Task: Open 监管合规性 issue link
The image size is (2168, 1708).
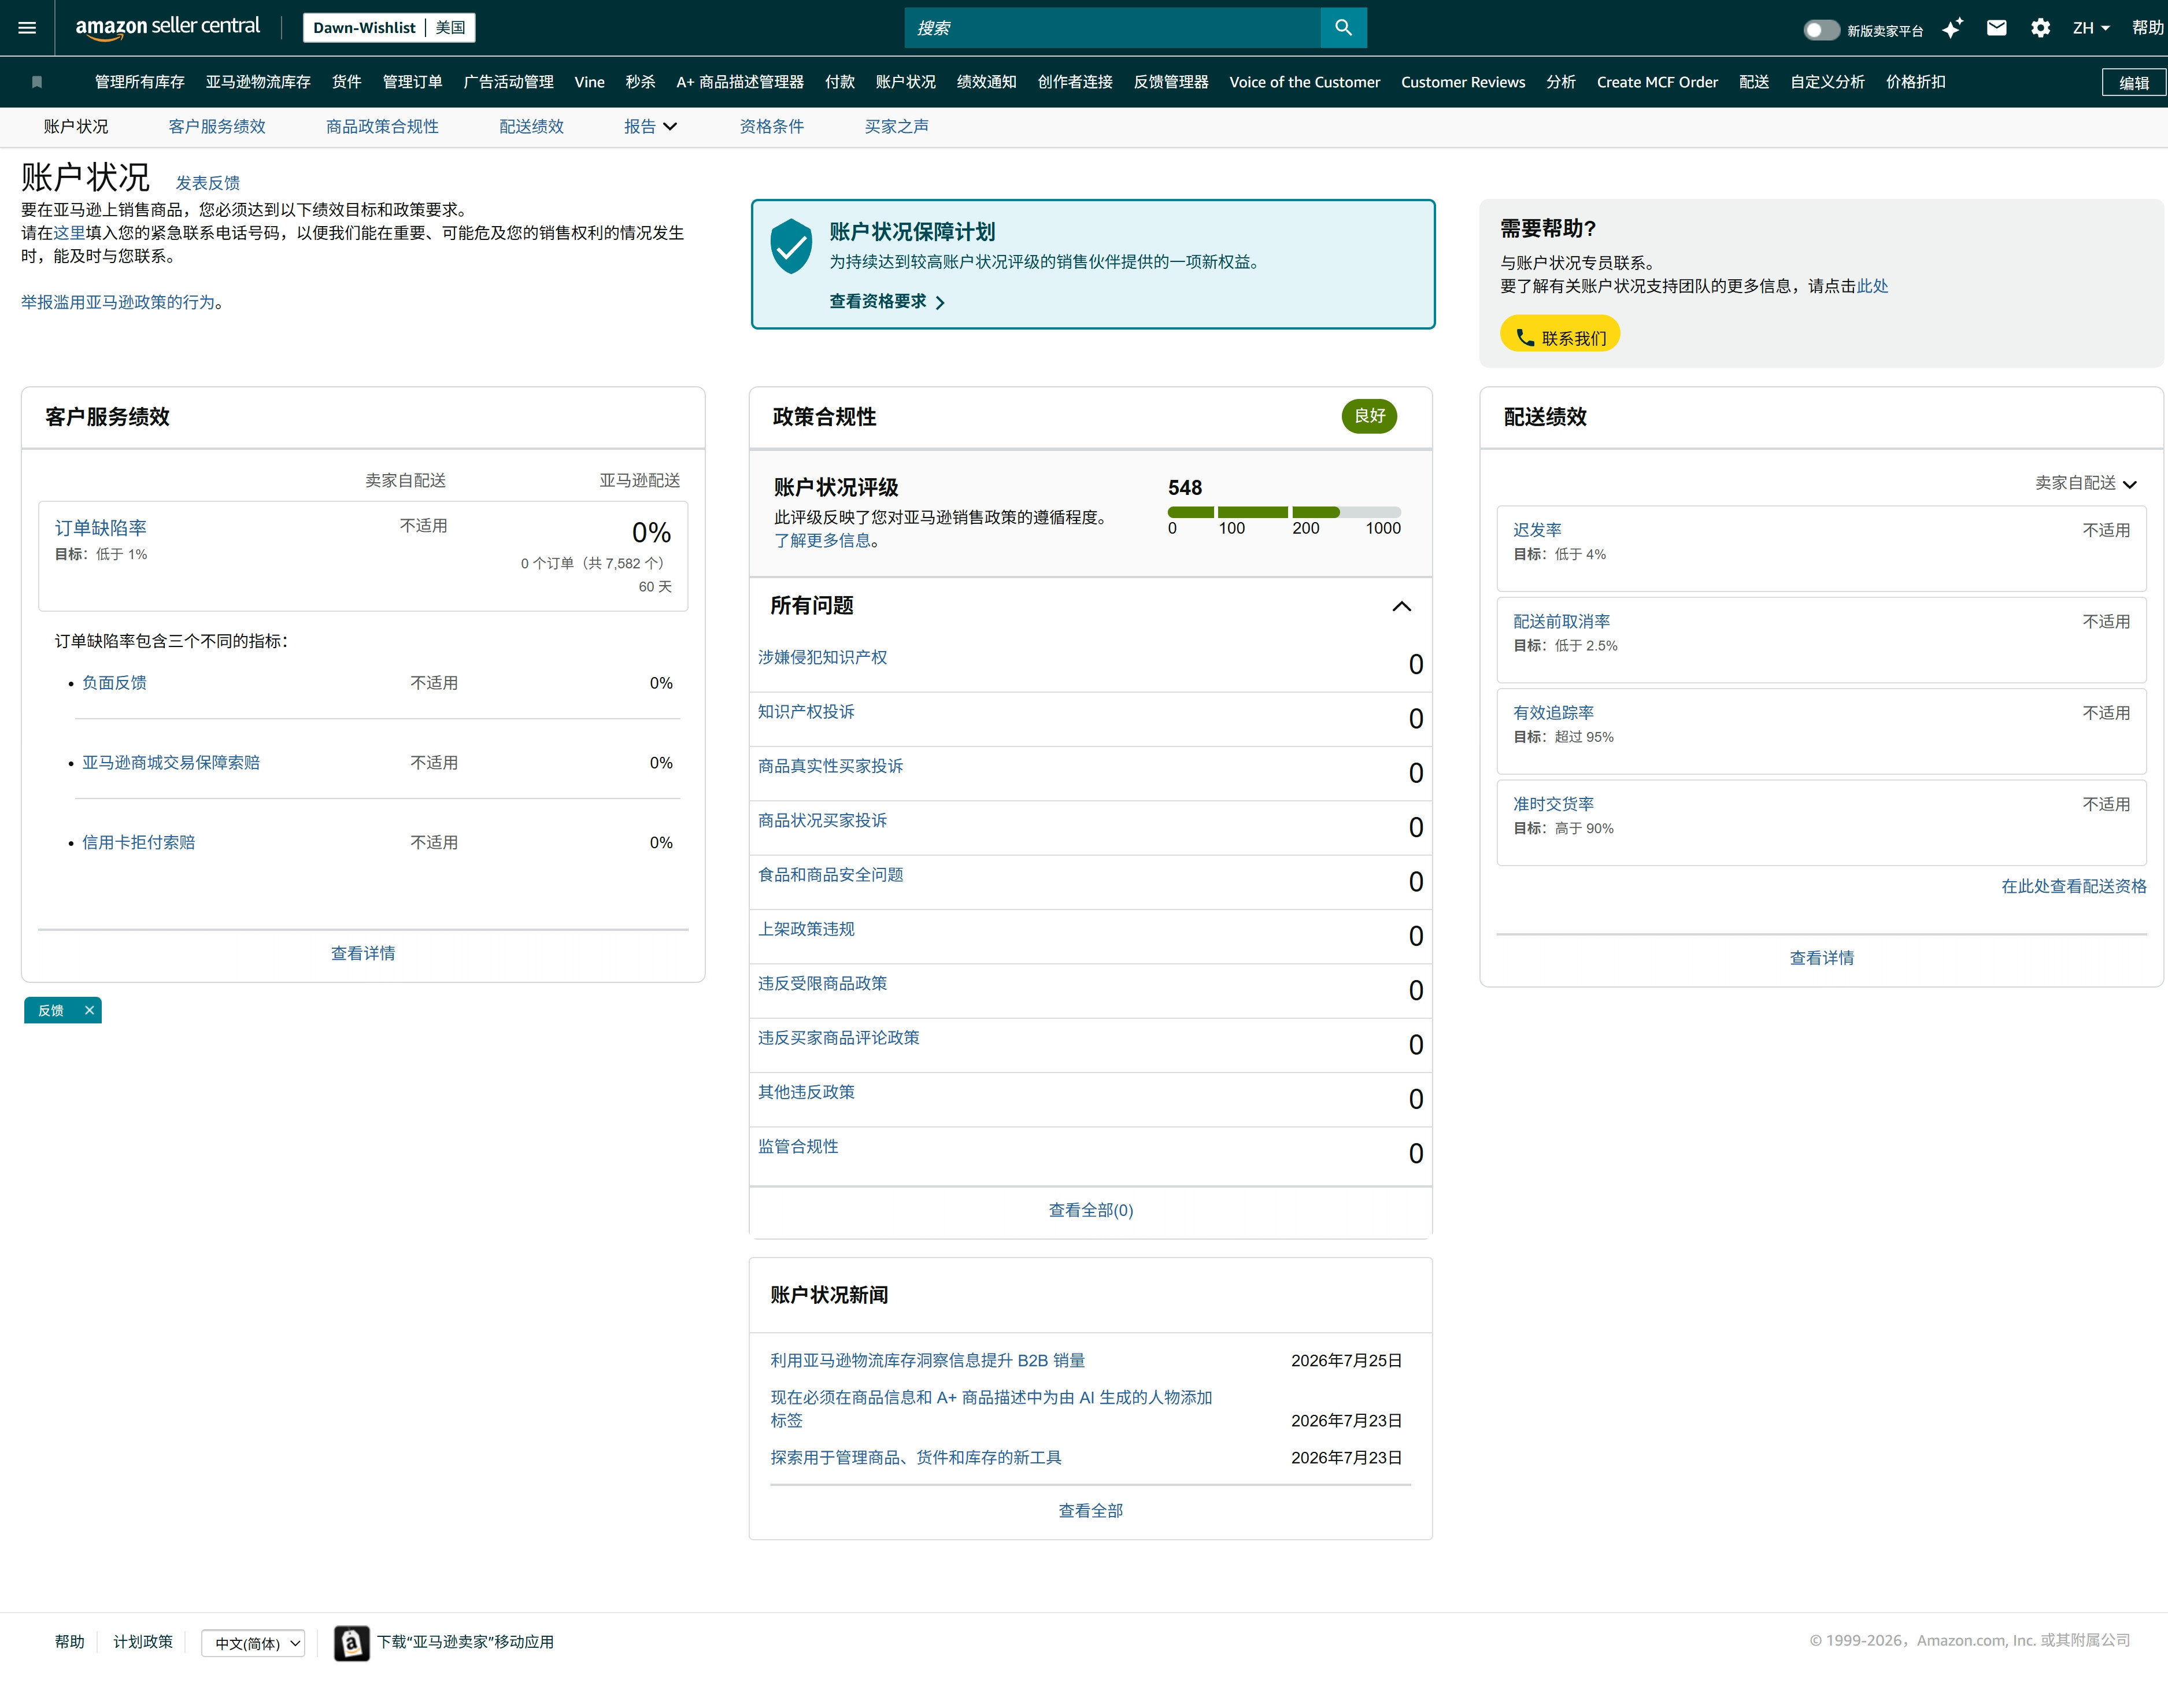Action: point(798,1147)
